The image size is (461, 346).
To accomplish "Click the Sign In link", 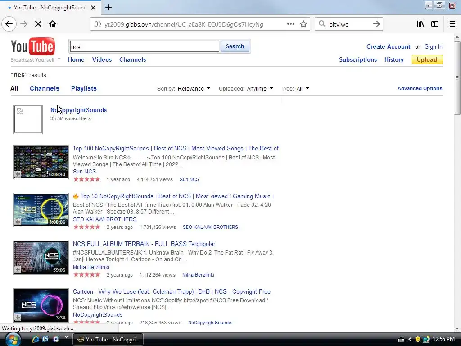I will click(434, 47).
